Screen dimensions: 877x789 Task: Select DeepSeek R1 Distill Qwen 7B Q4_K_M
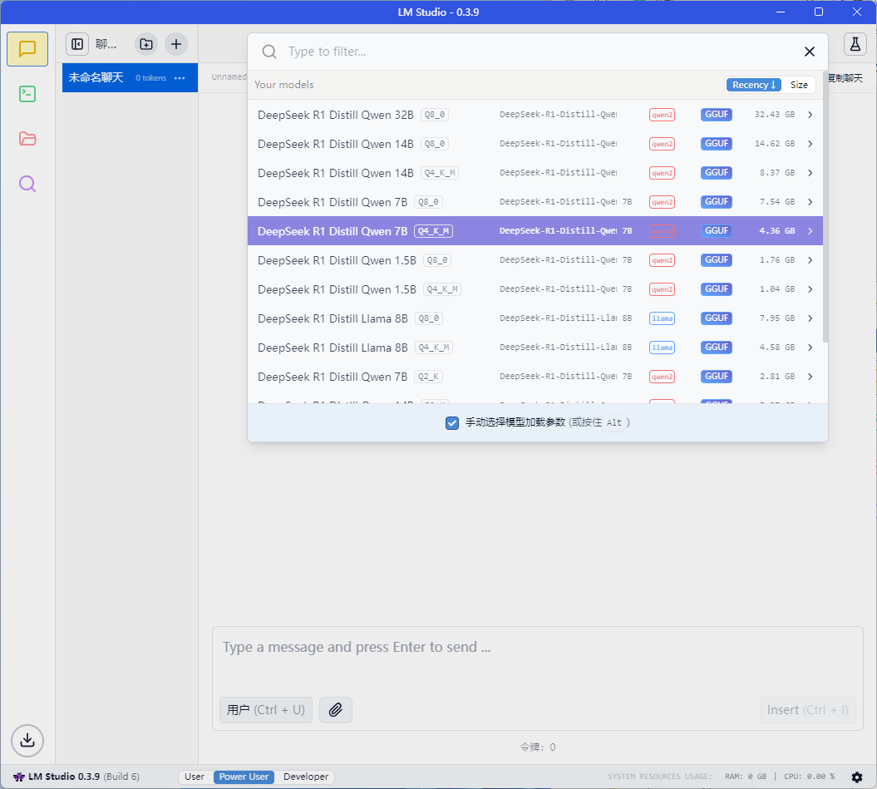535,231
